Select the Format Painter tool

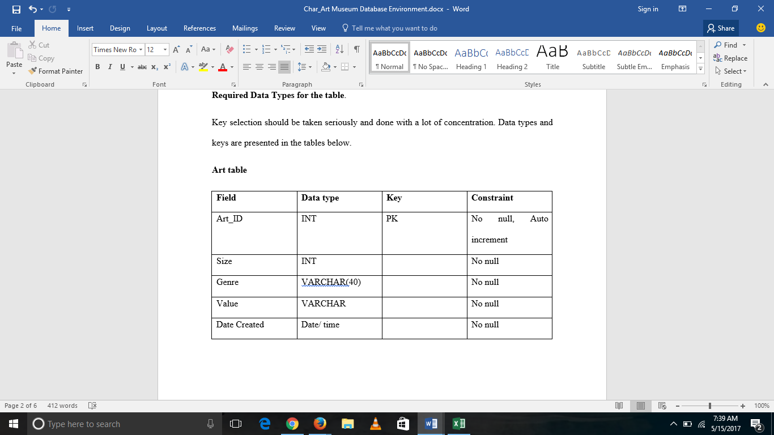click(56, 71)
